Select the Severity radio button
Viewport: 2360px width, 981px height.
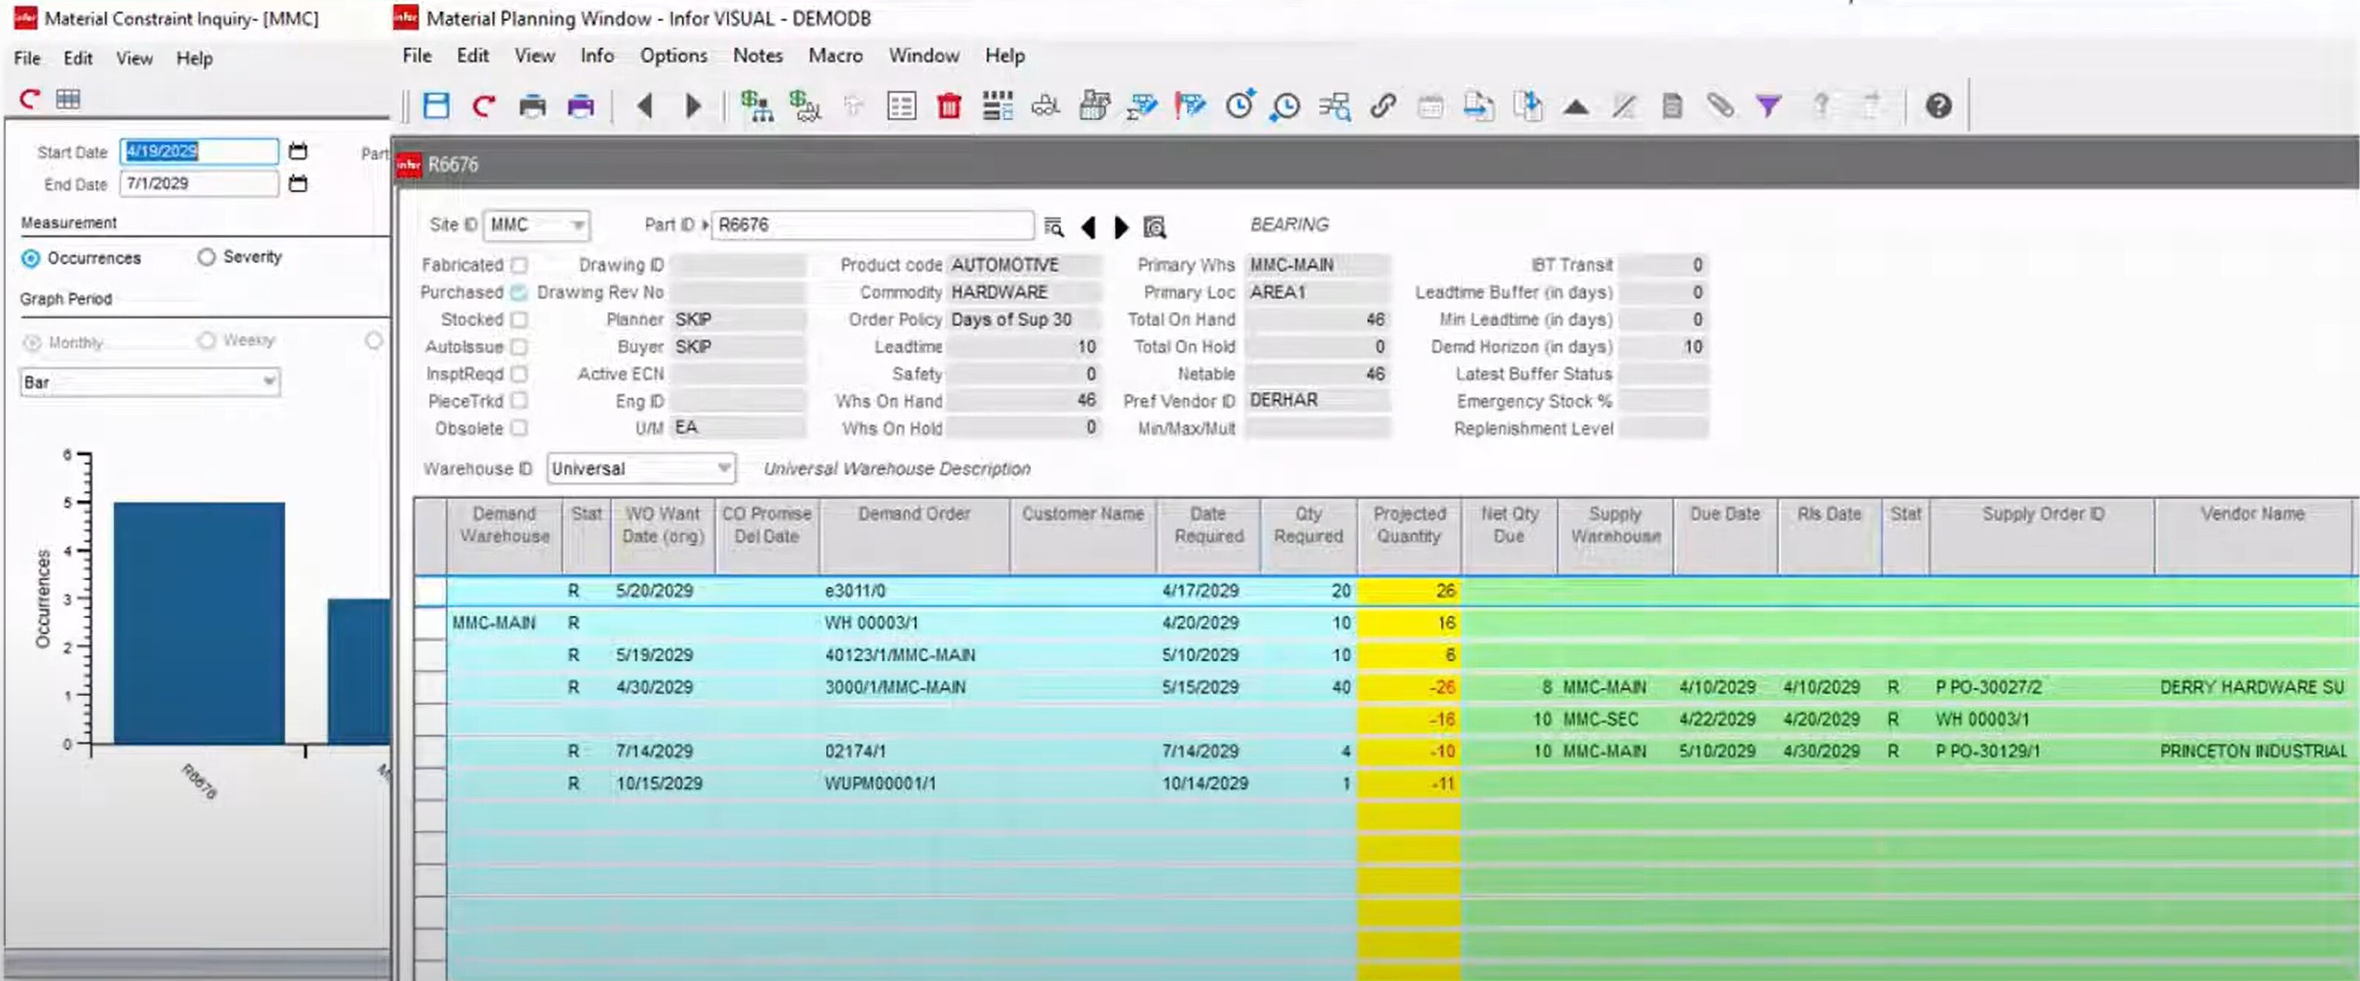(205, 257)
